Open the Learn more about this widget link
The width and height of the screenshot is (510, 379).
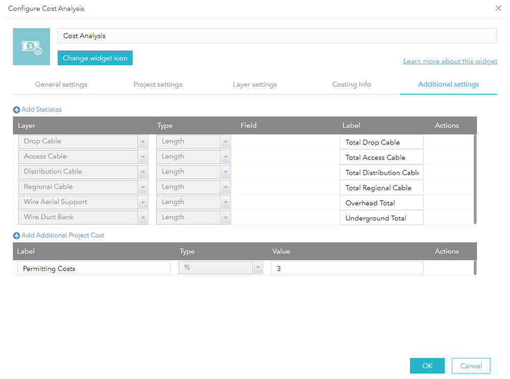tap(450, 61)
